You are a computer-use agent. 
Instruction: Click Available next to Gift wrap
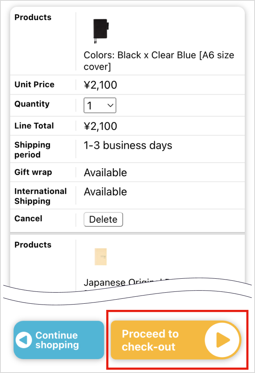click(x=105, y=173)
